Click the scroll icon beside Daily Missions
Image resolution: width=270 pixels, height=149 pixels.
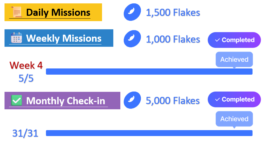point(17,12)
